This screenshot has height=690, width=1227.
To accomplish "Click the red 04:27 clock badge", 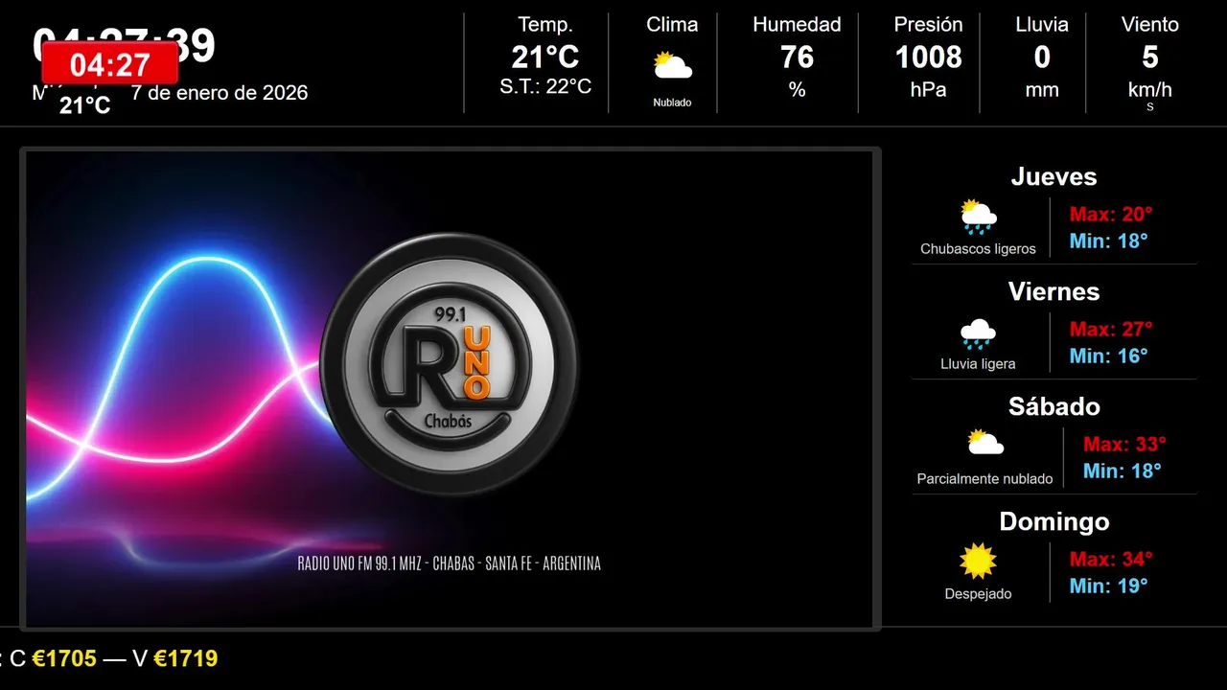I will point(110,65).
